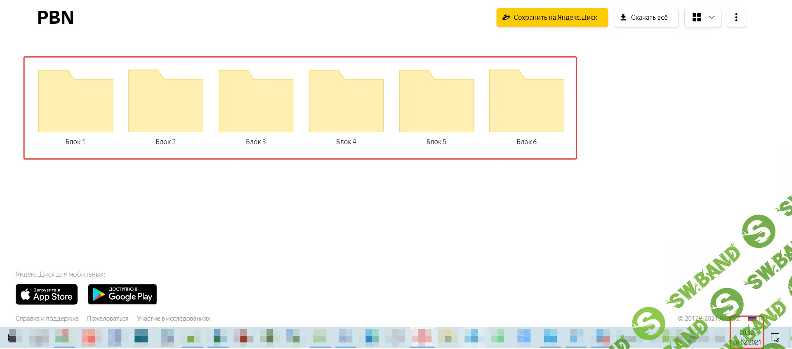
Task: Click the Скачать всё download button
Action: pyautogui.click(x=646, y=17)
